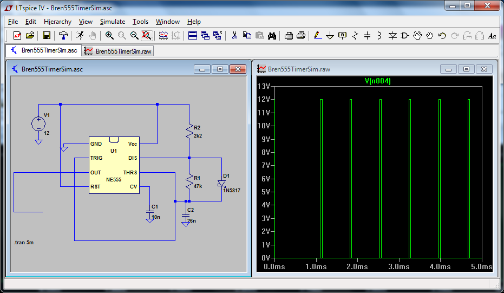Find component using binoculars icon
The image size is (504, 293).
(x=272, y=35)
